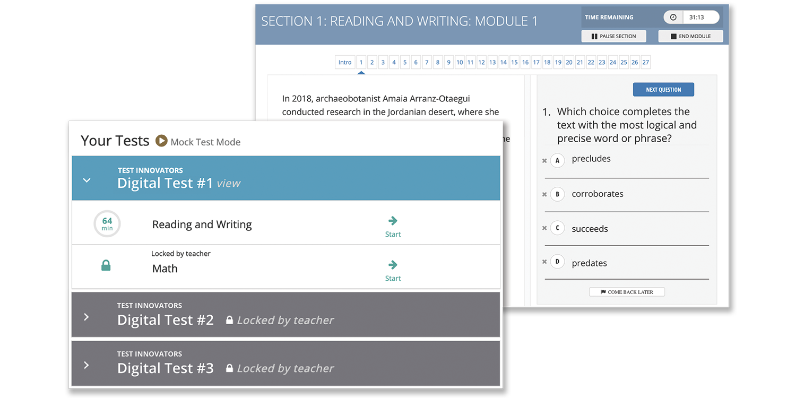Image resolution: width=796 pixels, height=398 pixels.
Task: Click the Reading and Writing section title
Action: [202, 224]
